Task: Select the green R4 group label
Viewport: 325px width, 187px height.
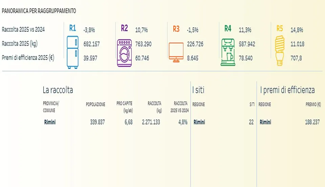Action: click(x=228, y=28)
